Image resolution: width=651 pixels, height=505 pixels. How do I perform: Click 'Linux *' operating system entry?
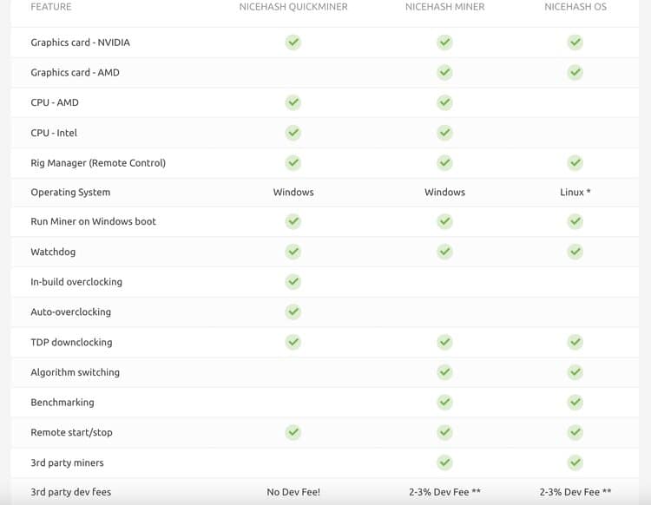coord(575,192)
